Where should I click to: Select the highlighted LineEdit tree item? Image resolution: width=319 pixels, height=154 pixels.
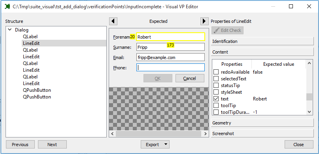tap(64, 43)
